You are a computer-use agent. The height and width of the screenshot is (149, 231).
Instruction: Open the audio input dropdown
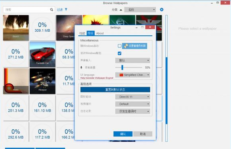pyautogui.click(x=133, y=60)
